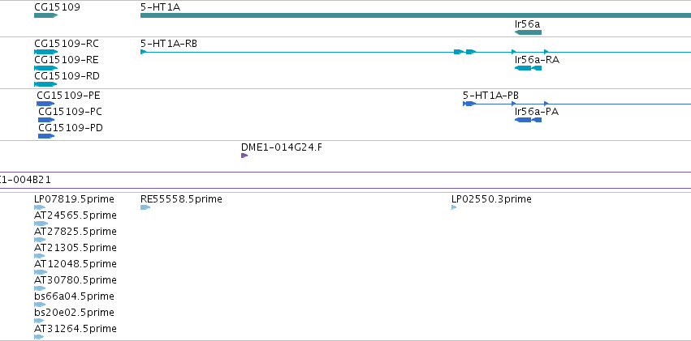The width and height of the screenshot is (691, 341).
Task: Click the Ir56a-PA label
Action: (x=537, y=112)
